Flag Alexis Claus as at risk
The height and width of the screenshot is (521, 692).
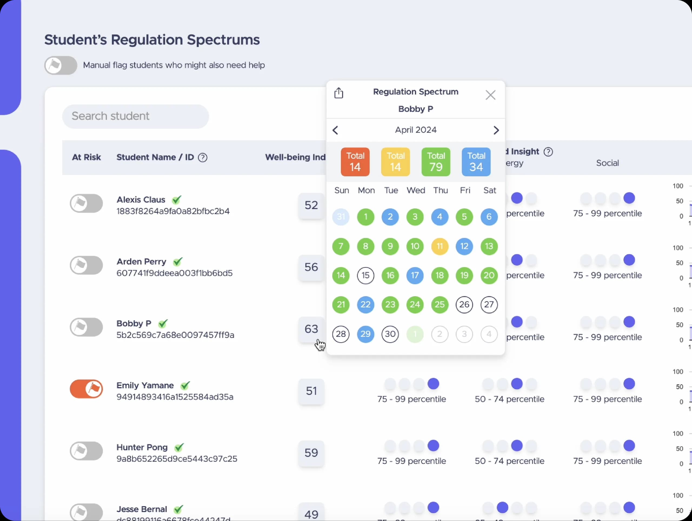click(86, 203)
